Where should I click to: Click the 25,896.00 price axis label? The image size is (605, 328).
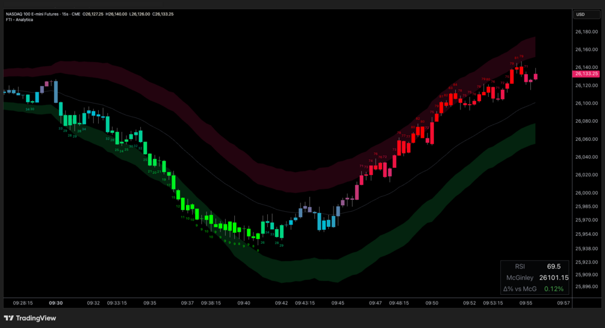click(x=586, y=286)
